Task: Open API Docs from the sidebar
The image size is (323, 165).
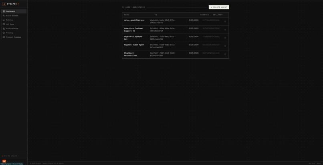Action: [14, 24]
